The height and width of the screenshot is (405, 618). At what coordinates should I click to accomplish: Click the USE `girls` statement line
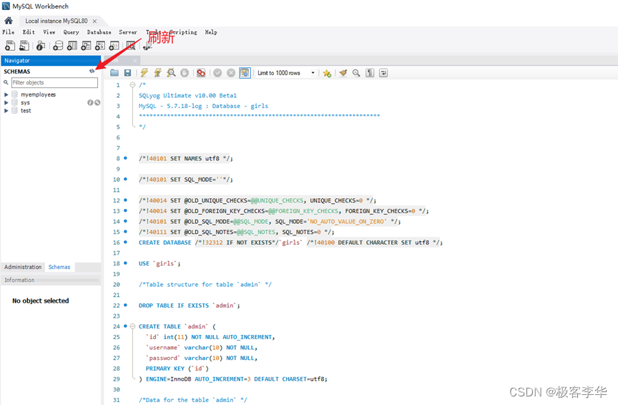click(160, 263)
